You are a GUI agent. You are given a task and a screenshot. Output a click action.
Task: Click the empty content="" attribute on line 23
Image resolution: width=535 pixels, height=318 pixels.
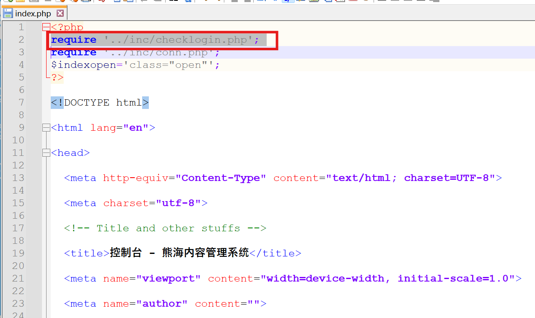[228, 304]
